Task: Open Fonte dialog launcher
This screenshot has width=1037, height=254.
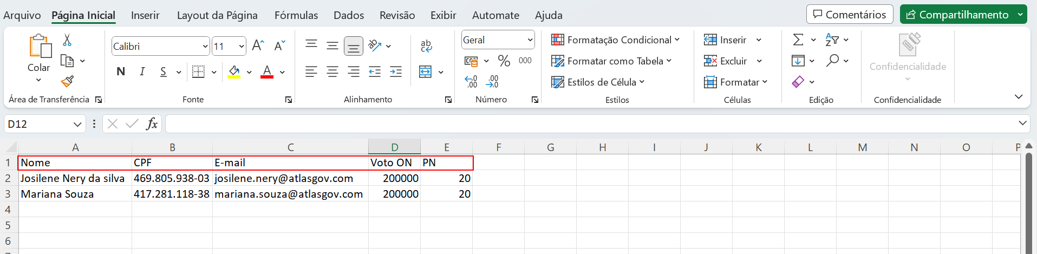Action: [289, 100]
